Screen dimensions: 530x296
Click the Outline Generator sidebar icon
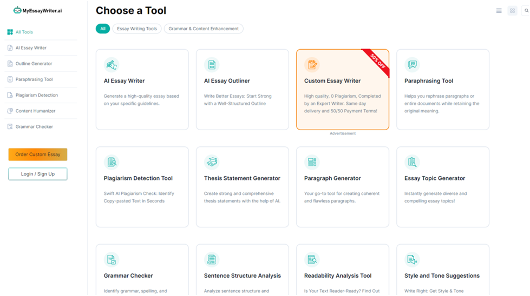[10, 63]
